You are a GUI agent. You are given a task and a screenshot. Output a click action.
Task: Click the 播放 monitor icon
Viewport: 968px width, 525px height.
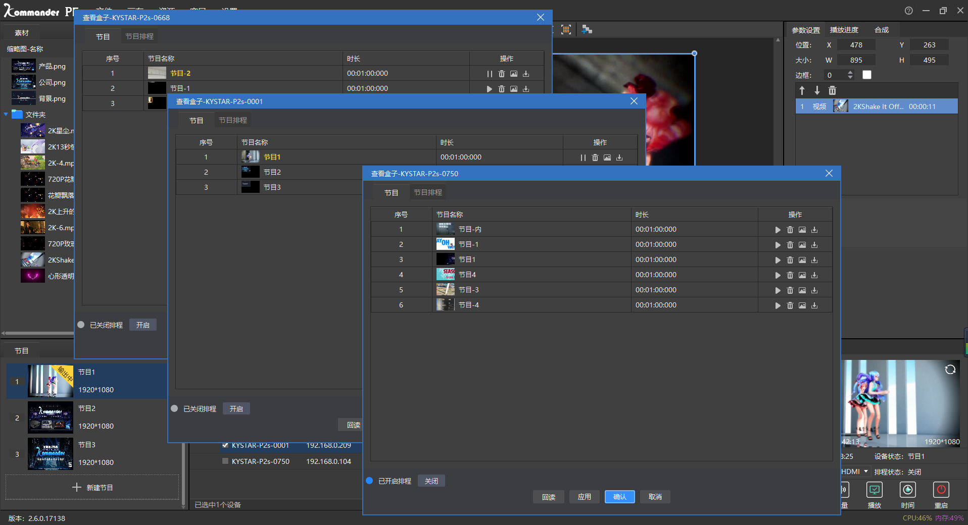tap(874, 490)
